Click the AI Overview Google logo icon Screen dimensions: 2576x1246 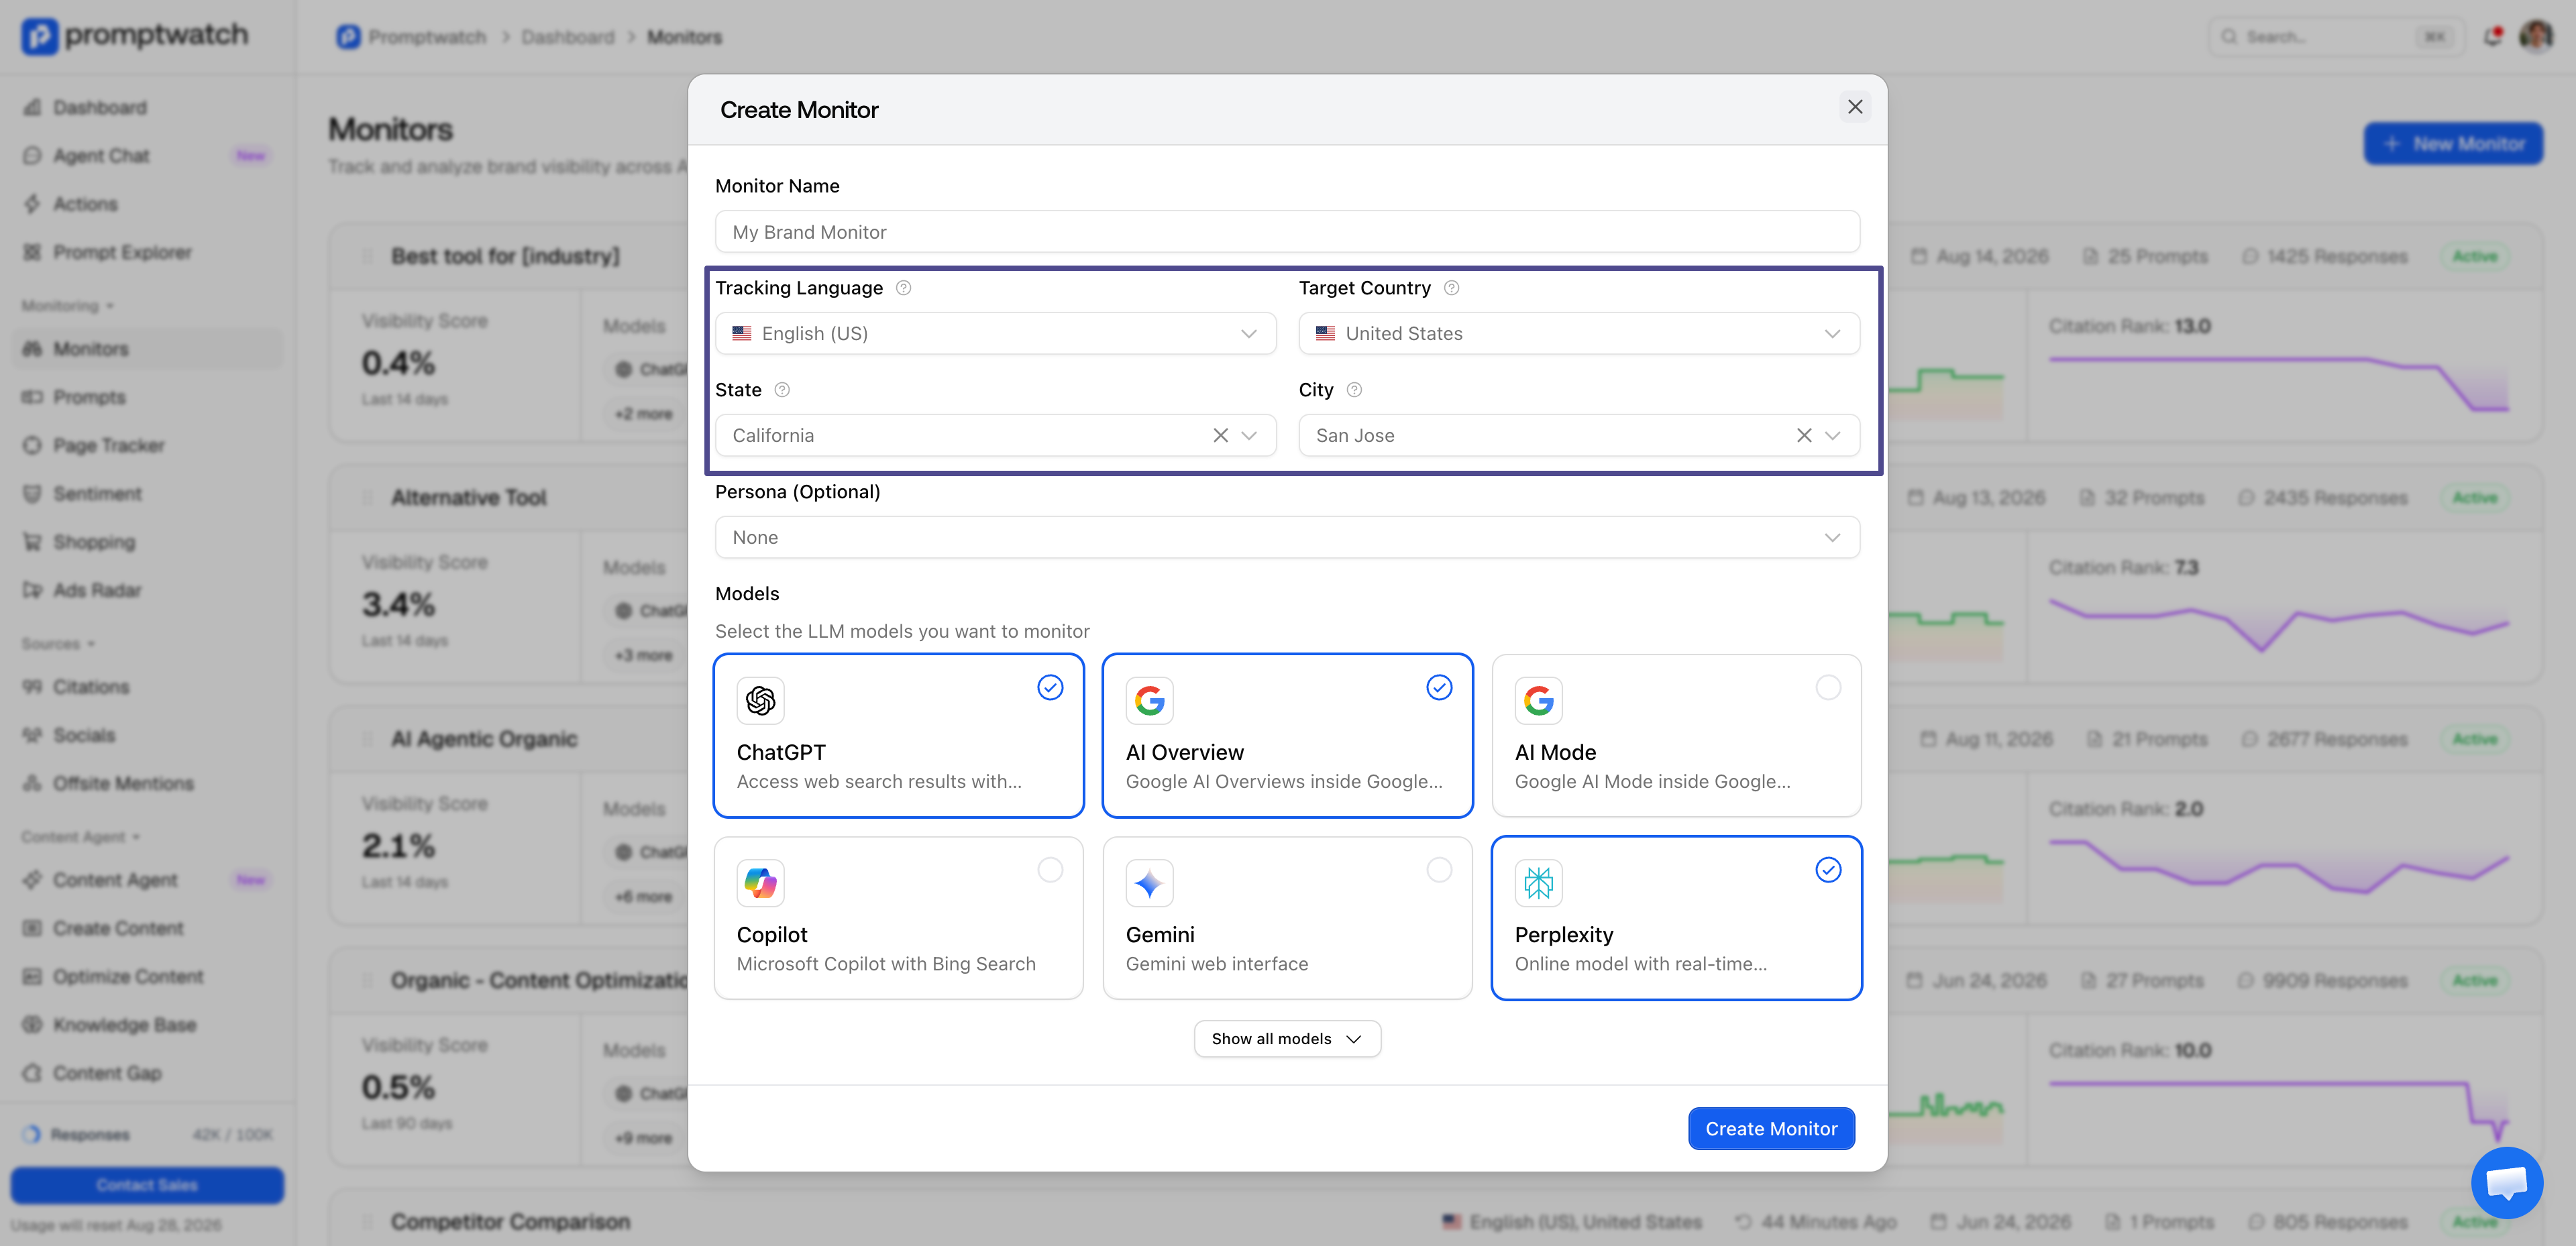1149,700
